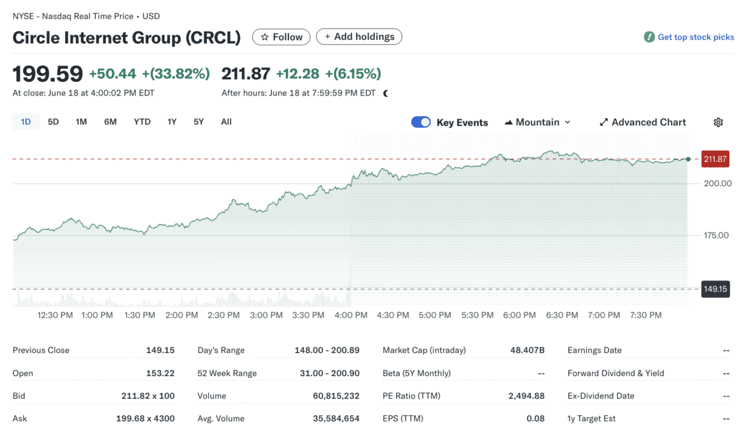Choose the 1M time range
Viewport: 746px width, 432px height.
click(x=81, y=122)
